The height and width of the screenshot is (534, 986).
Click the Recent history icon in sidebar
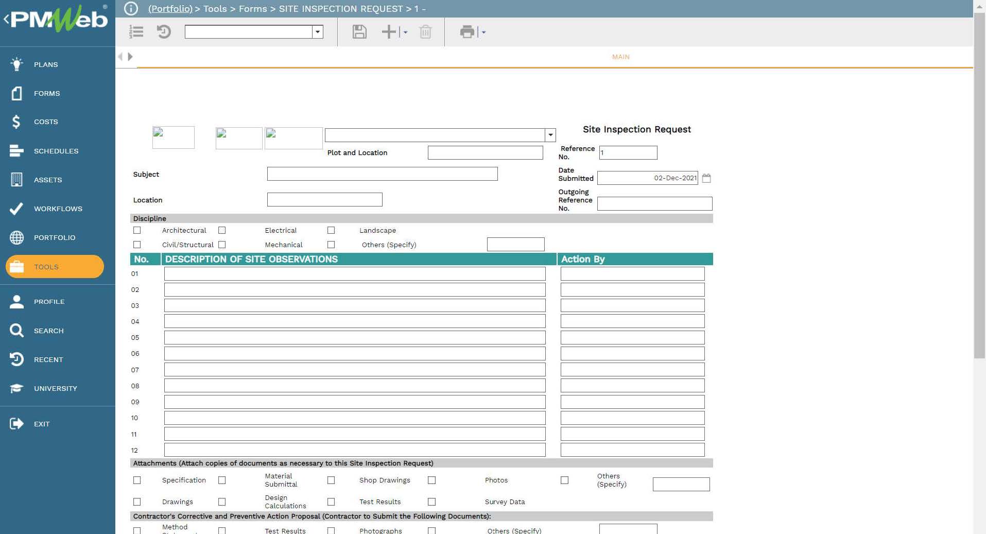[16, 359]
